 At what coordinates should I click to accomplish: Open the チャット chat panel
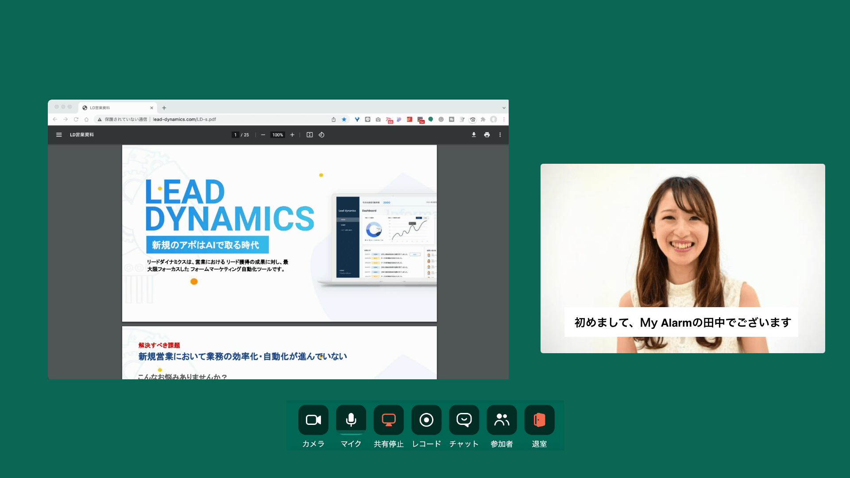point(464,420)
